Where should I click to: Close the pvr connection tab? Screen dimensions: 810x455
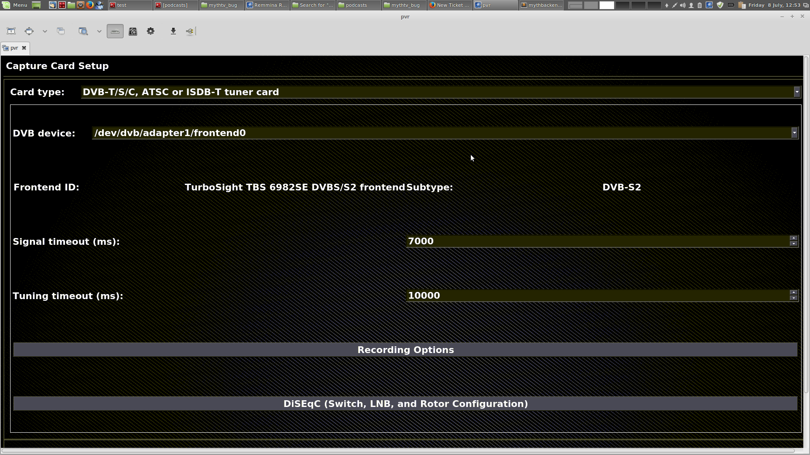click(x=24, y=48)
